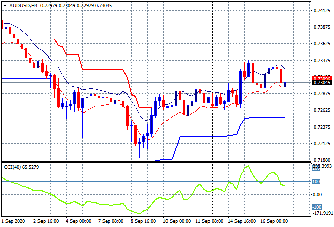Click the 0.72375 price axis value
The height and width of the screenshot is (227, 334).
click(x=322, y=127)
